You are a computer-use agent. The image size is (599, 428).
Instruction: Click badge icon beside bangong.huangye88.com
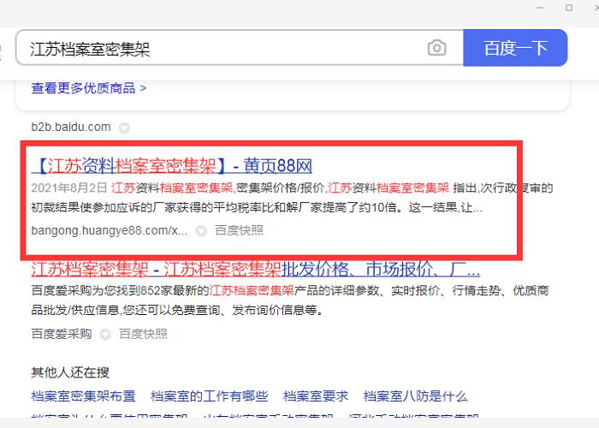click(x=201, y=231)
